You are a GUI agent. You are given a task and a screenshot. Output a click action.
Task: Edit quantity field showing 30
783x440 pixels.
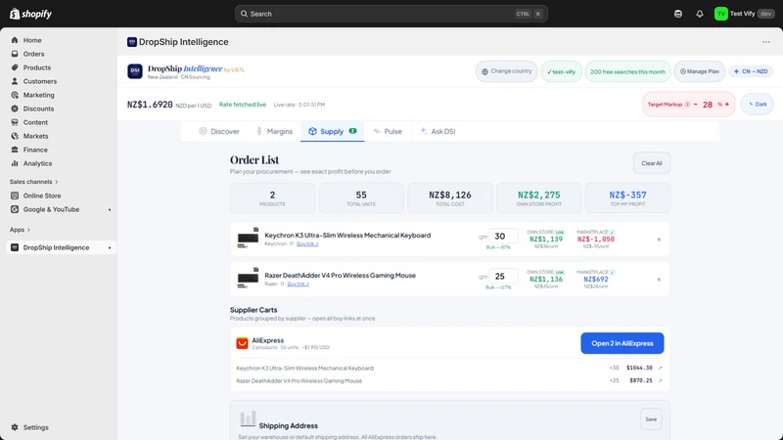(x=502, y=236)
